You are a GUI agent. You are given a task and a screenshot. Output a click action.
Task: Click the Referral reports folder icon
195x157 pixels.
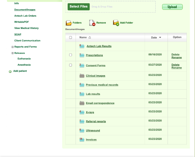click(82, 121)
